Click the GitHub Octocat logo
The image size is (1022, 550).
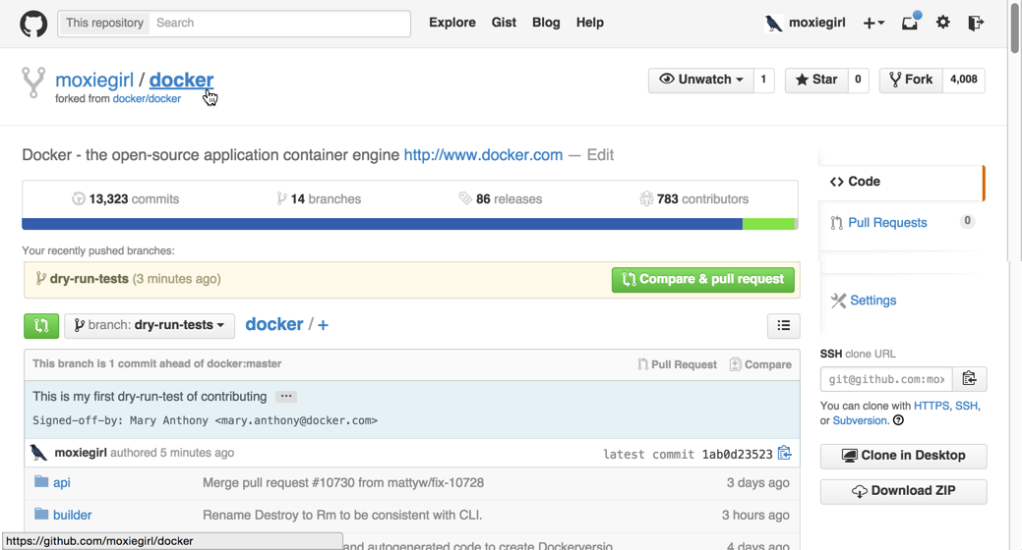(x=33, y=23)
